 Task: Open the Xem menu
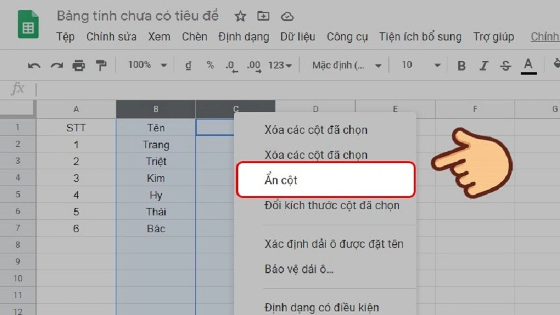tap(159, 37)
